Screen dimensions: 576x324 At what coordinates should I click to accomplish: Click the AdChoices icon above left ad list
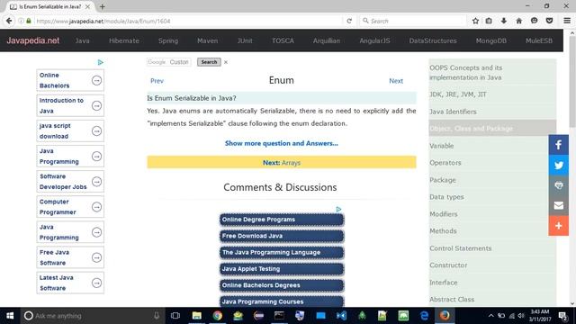pyautogui.click(x=100, y=62)
